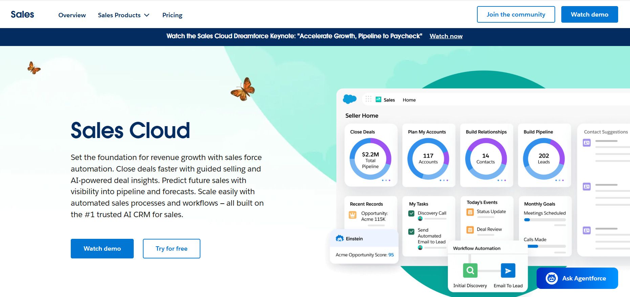The image size is (630, 297).
Task: Open the Overview nav item
Action: click(x=72, y=15)
